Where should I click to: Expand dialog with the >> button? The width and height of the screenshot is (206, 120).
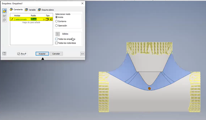(82, 54)
